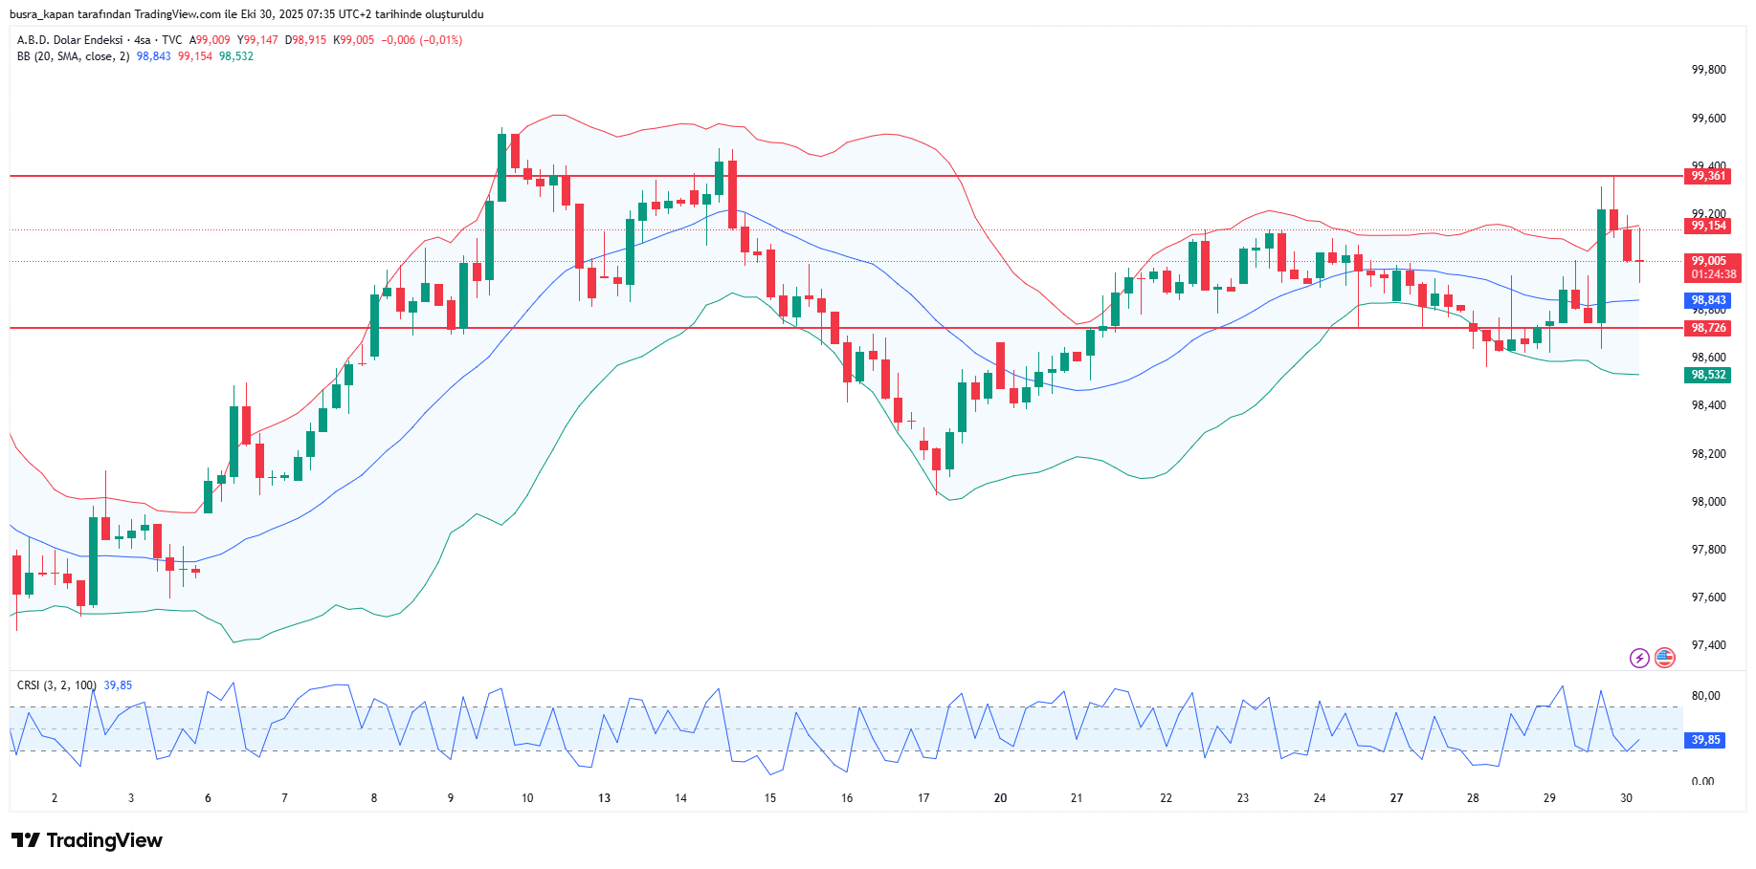Viewport: 1756px width, 869px height.
Task: Open the BB (20, SMA, close, 2) indicator legend
Action: click(x=73, y=56)
